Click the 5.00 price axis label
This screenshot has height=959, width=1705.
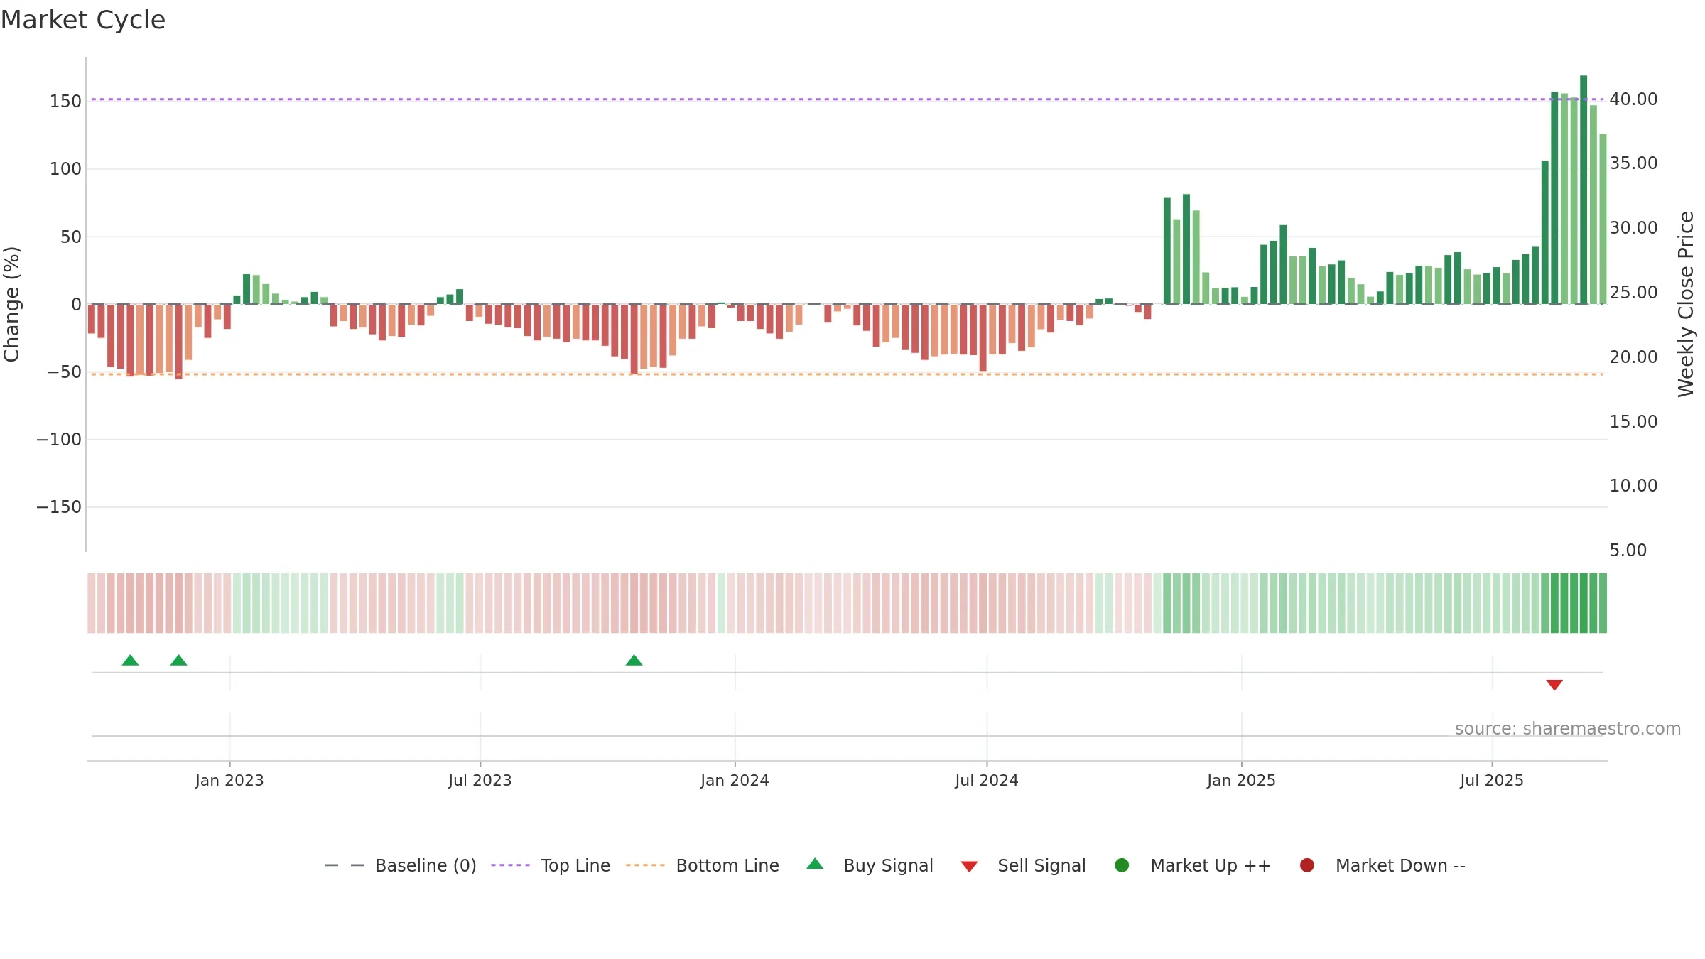point(1628,551)
